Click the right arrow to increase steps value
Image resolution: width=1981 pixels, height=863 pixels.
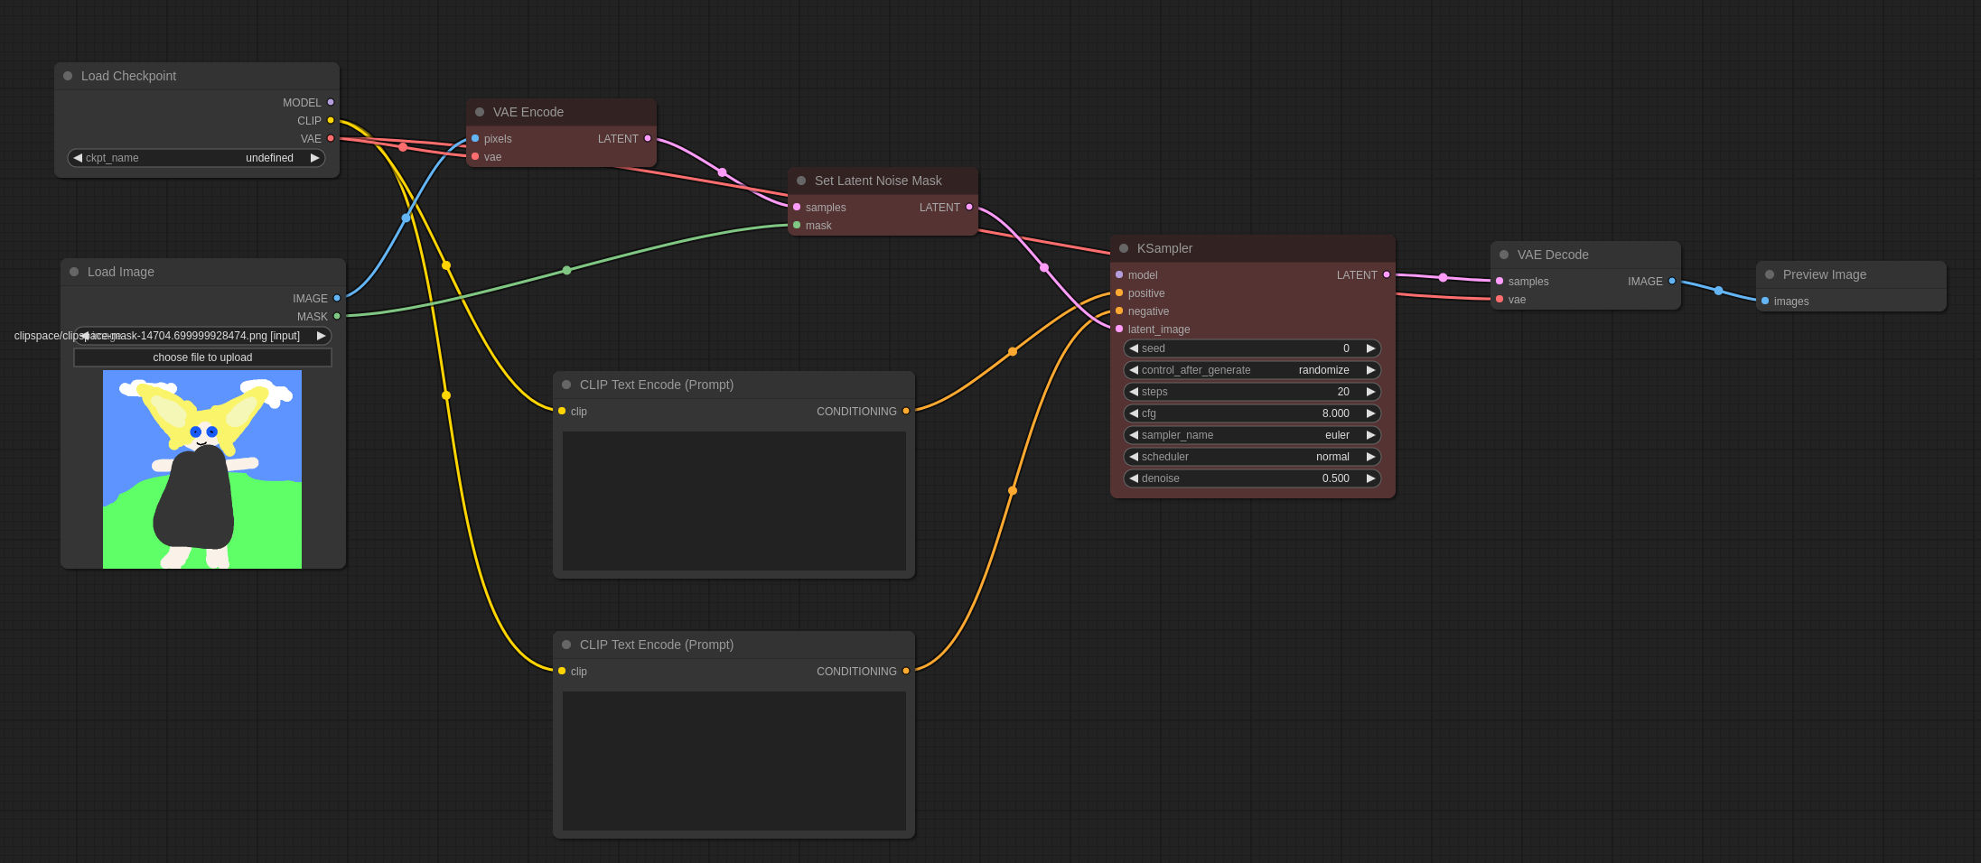click(1370, 391)
